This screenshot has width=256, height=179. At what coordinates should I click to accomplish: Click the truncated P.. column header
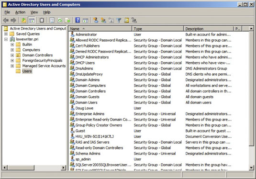pos(238,29)
